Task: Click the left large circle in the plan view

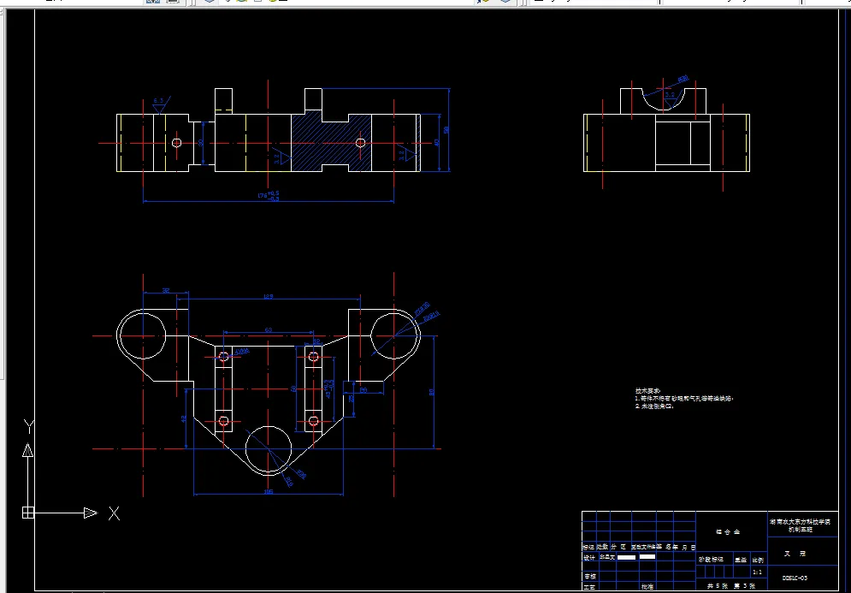Action: point(143,335)
